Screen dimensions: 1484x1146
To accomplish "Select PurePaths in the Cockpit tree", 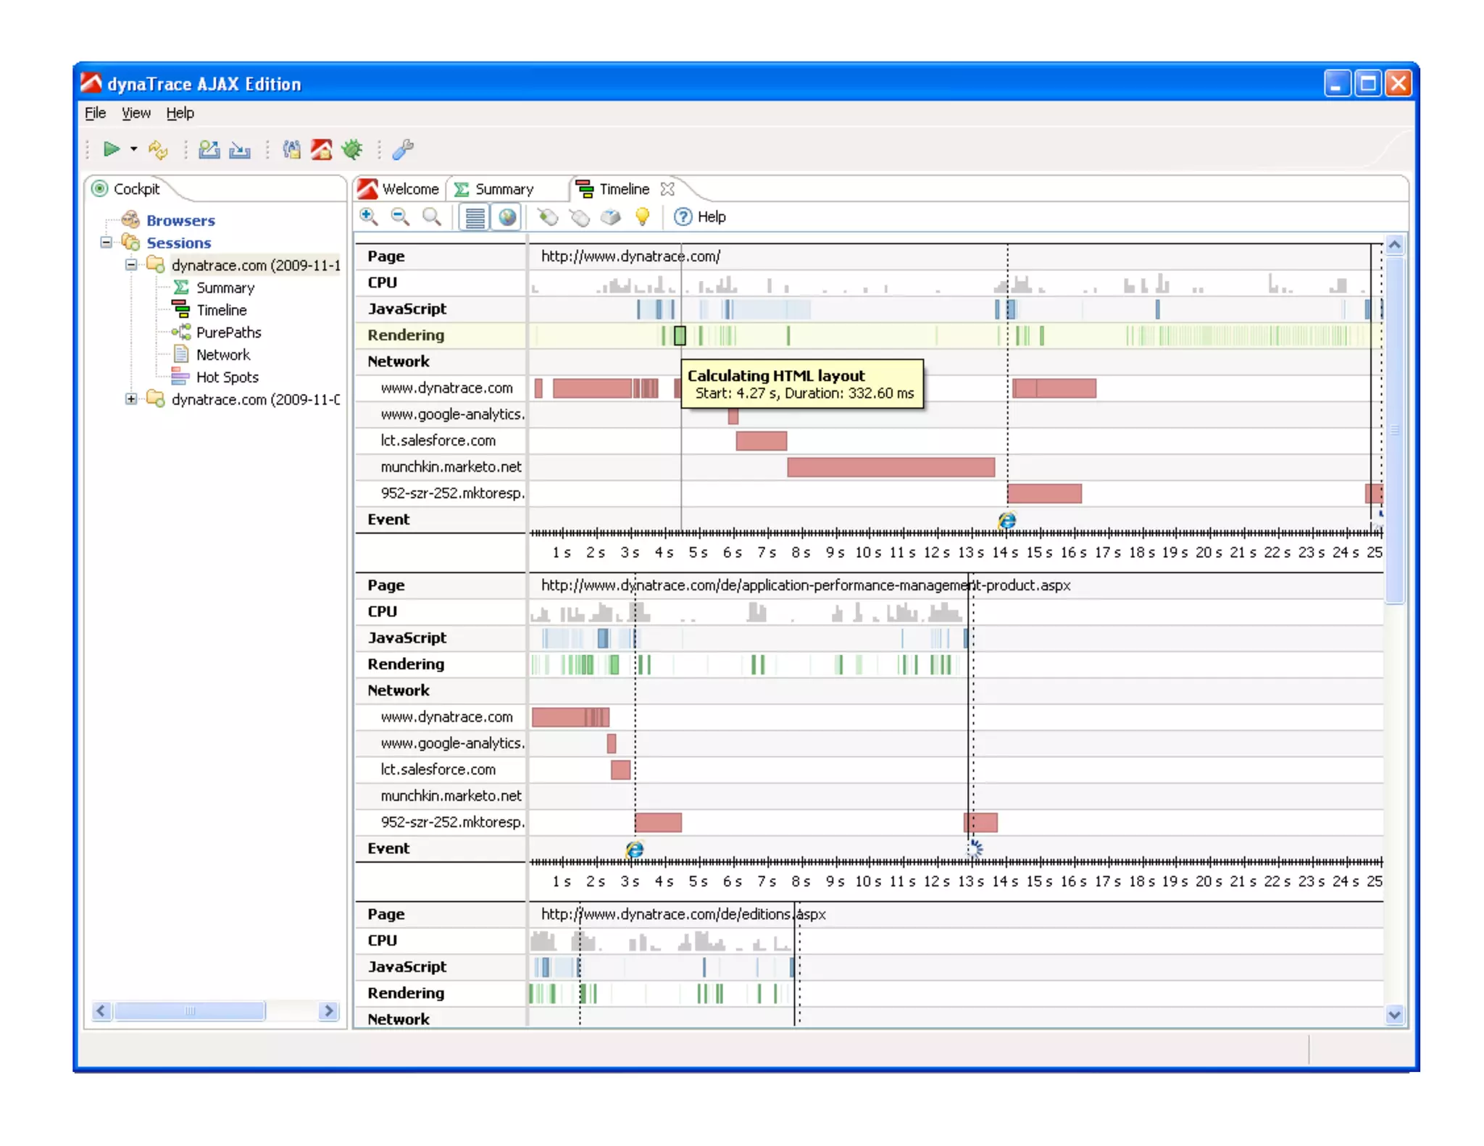I will 228,332.
